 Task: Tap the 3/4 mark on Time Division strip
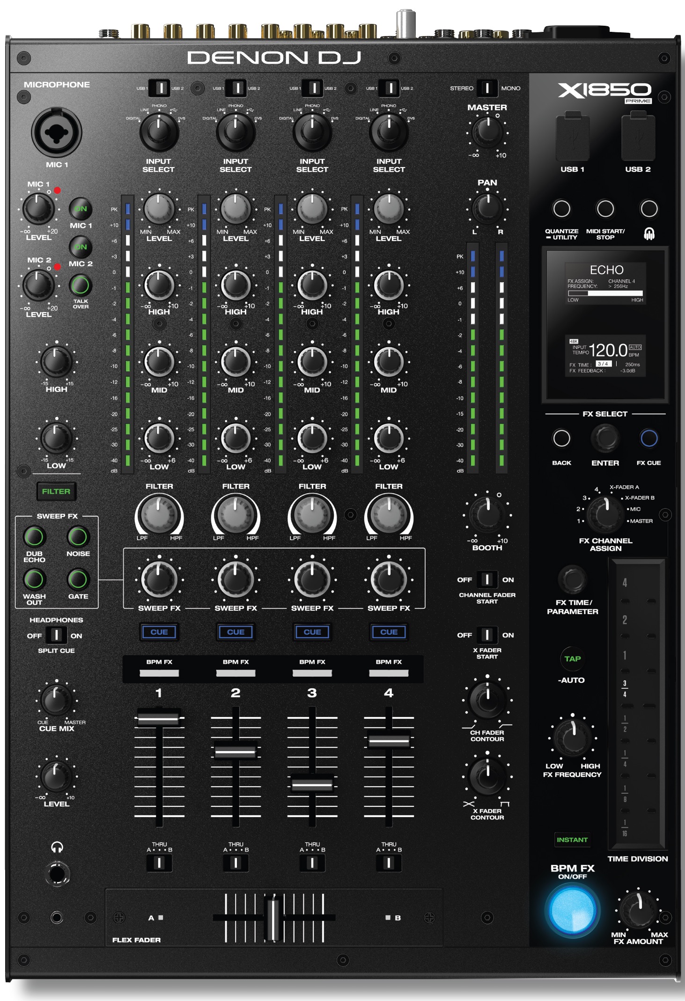point(625,689)
